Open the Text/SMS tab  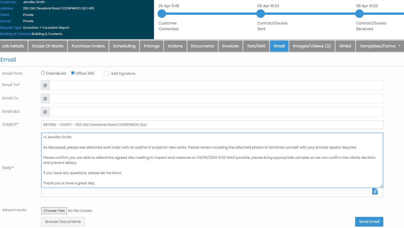point(256,46)
